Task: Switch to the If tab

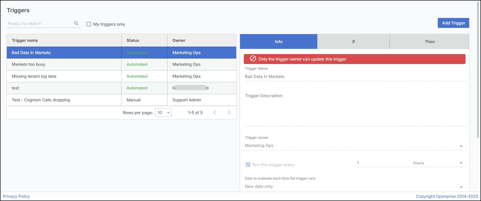Action: [x=353, y=42]
